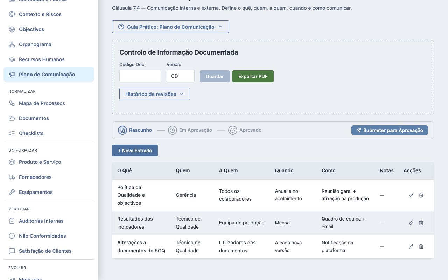Click the workflow icon beside Mapa de Processos

click(12, 103)
